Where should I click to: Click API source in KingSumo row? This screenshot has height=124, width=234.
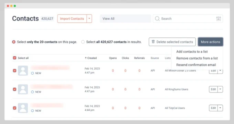coord(153,89)
